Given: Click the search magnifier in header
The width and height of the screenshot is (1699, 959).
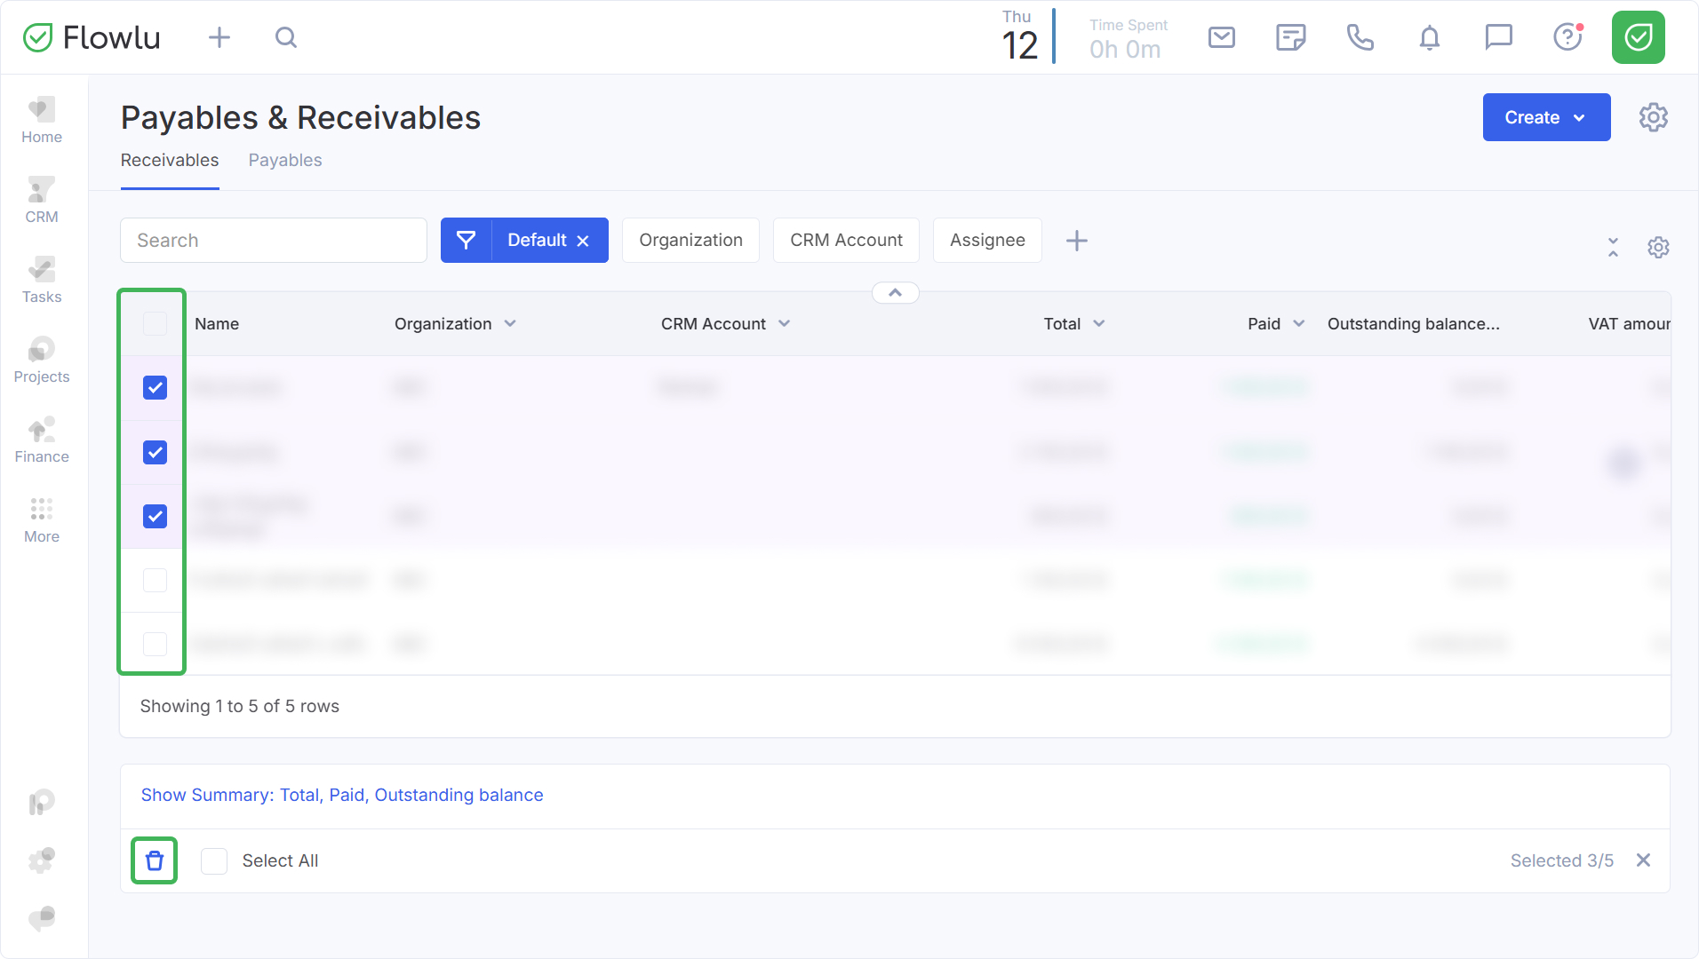Looking at the screenshot, I should [285, 37].
